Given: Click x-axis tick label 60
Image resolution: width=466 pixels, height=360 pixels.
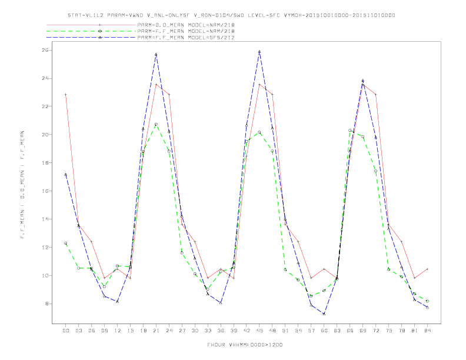Looking at the screenshot, I should pos(324,331).
